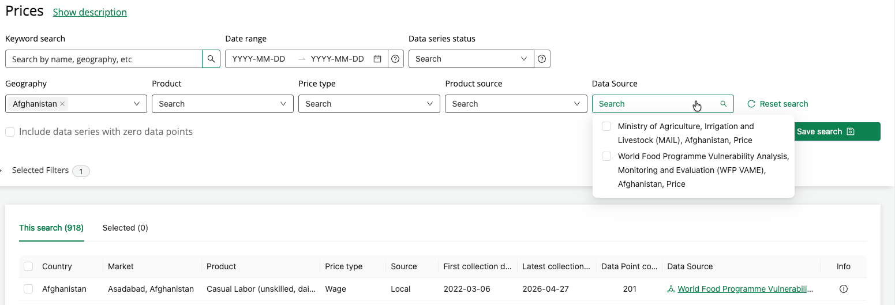Click the Local source cell
The image size is (895, 305).
(400, 289)
